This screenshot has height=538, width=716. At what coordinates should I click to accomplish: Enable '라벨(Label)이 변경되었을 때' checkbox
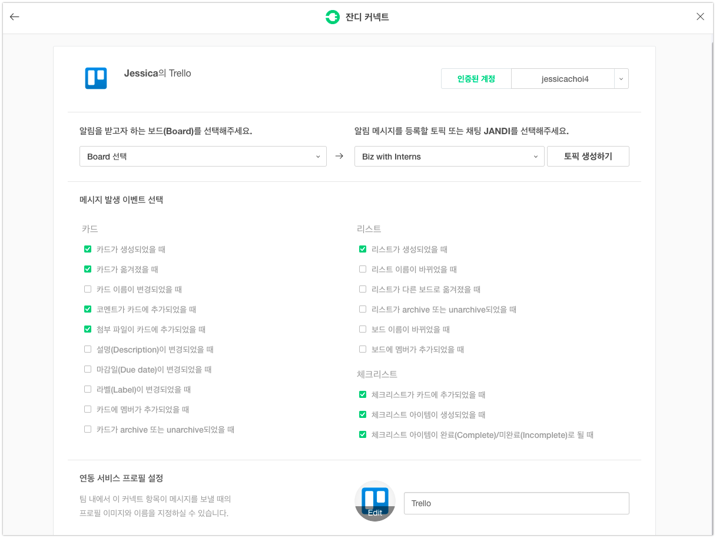point(88,390)
